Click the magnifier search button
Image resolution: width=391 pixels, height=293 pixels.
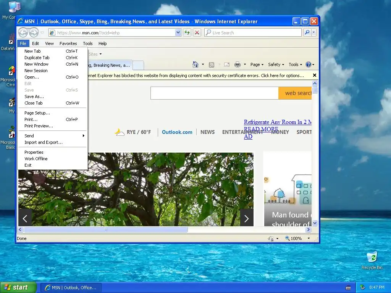click(x=307, y=32)
